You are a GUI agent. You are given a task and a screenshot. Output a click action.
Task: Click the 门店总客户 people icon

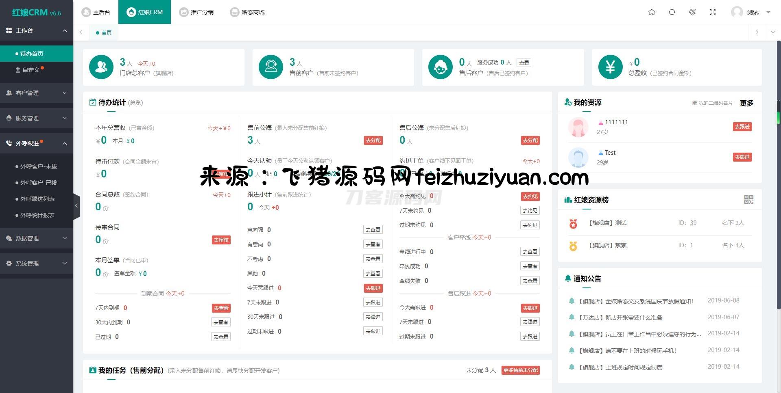[x=101, y=67]
